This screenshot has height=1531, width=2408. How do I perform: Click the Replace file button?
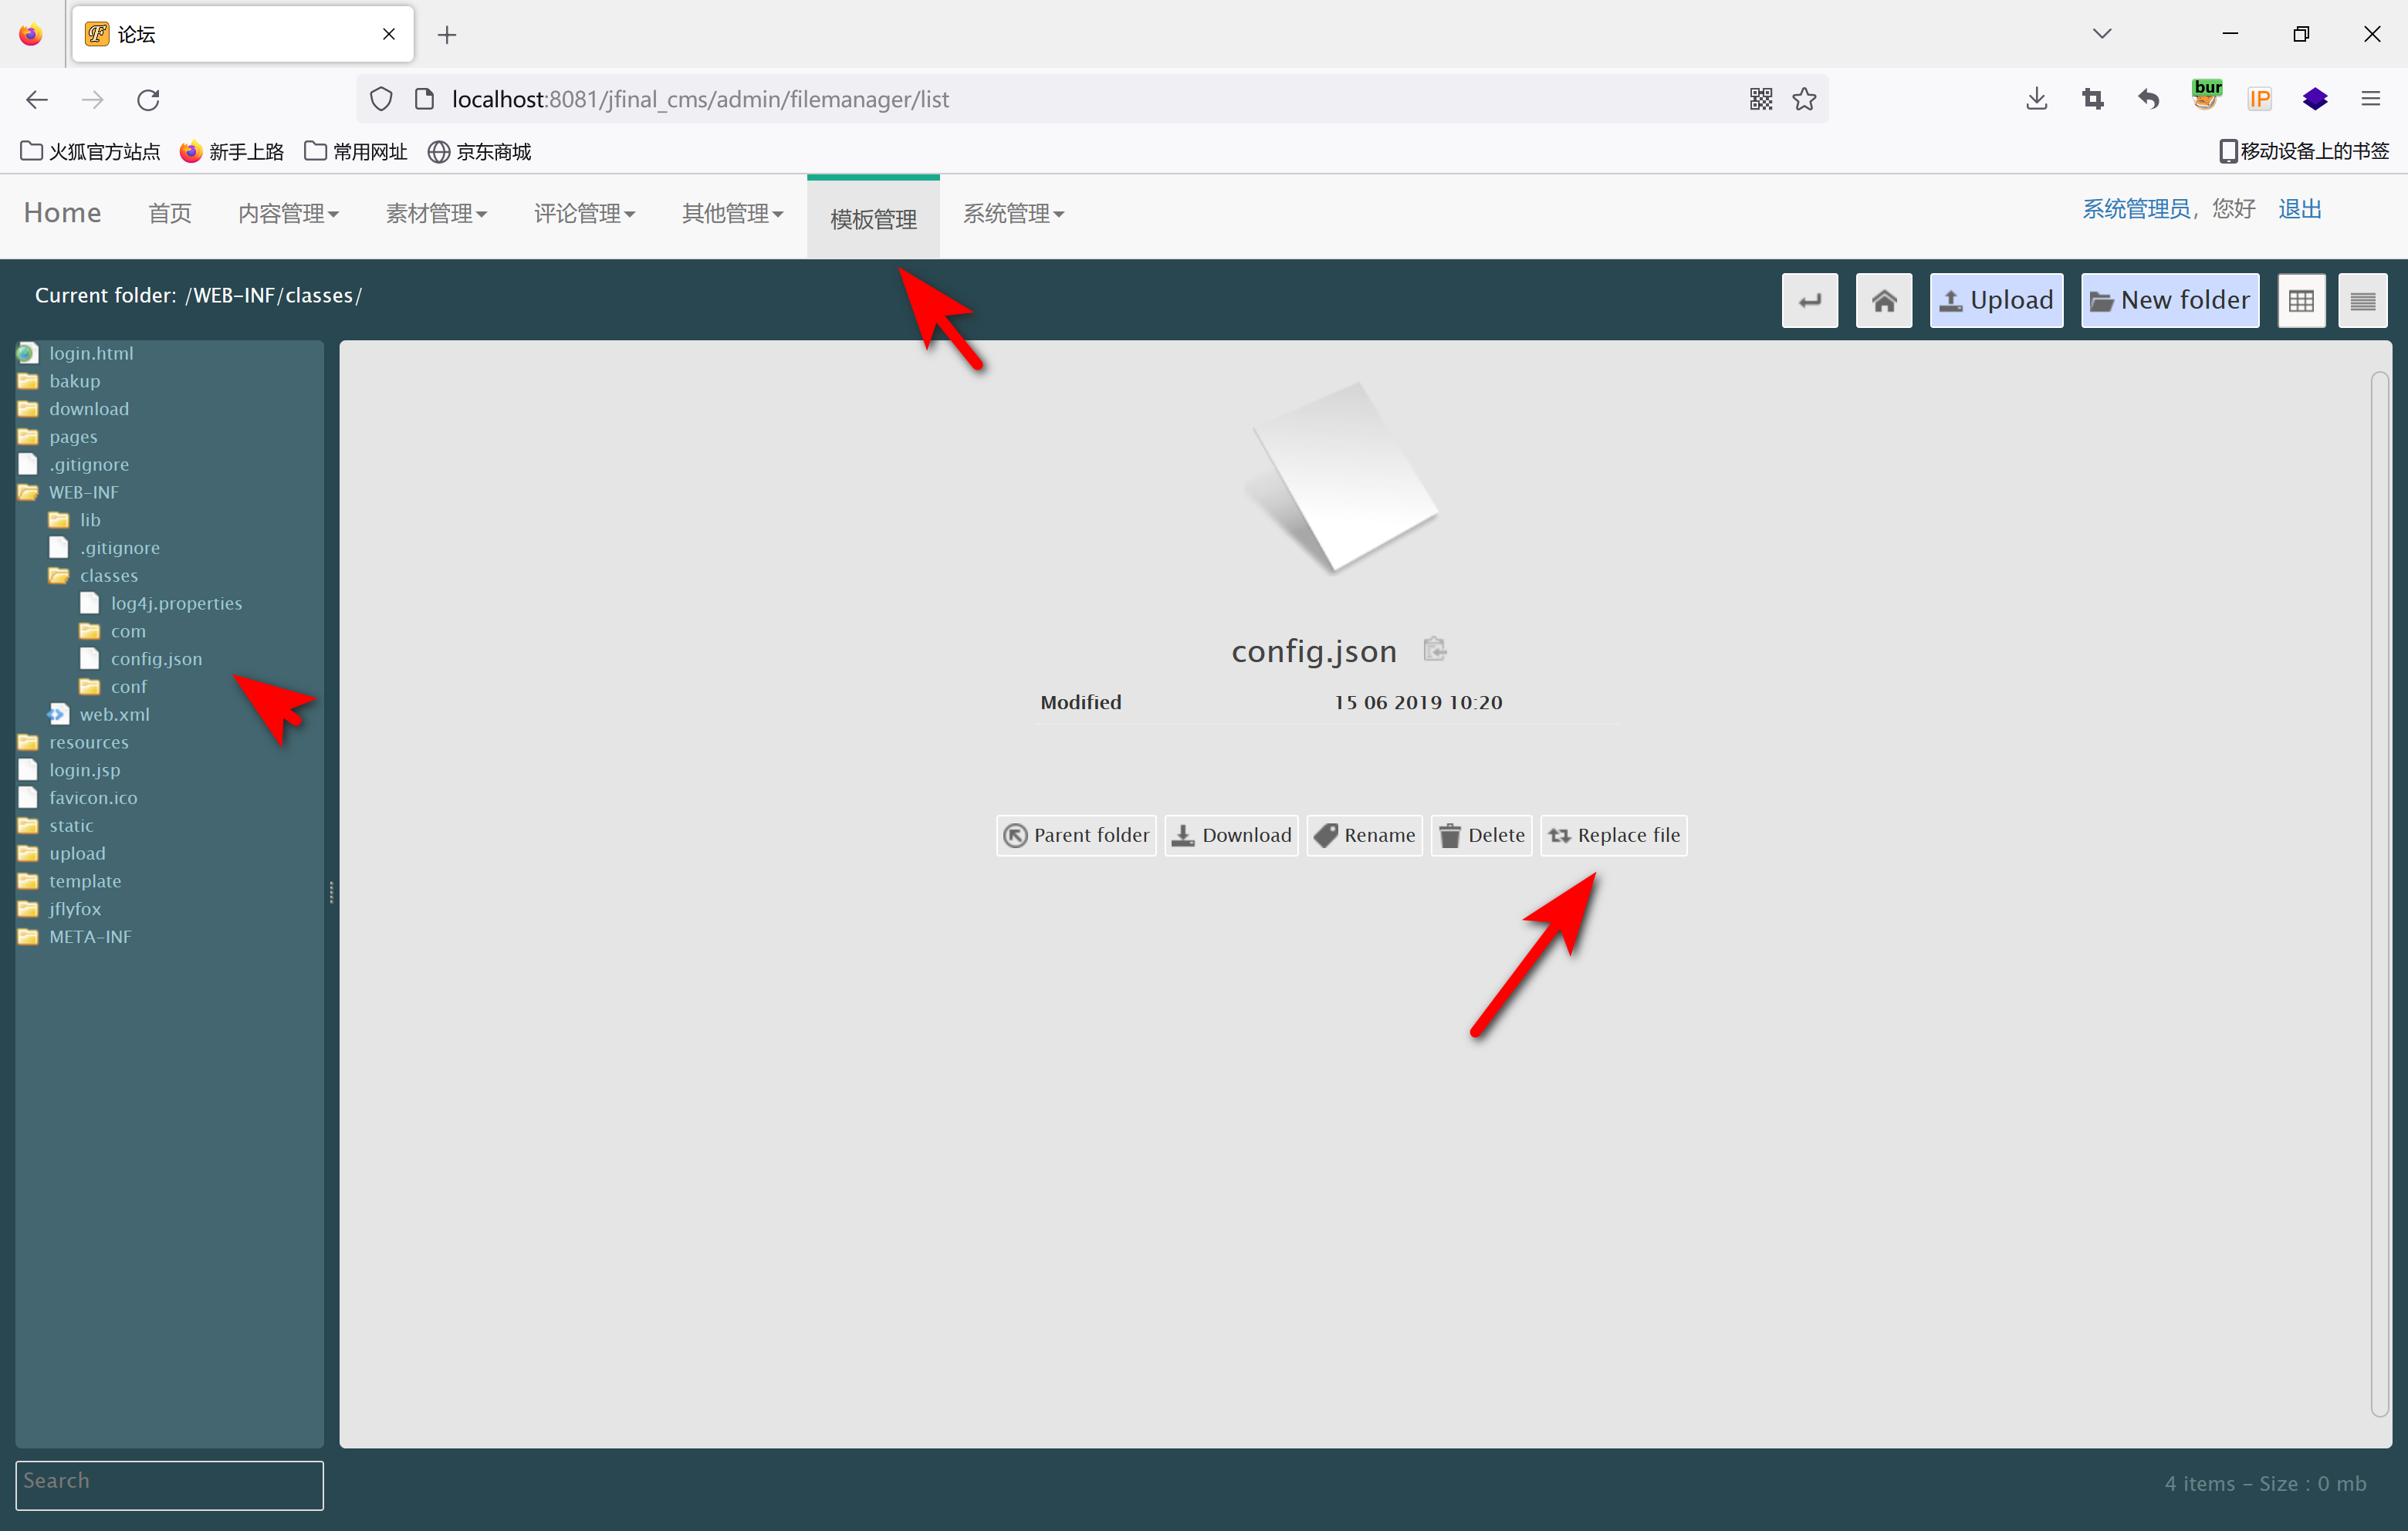(1613, 835)
